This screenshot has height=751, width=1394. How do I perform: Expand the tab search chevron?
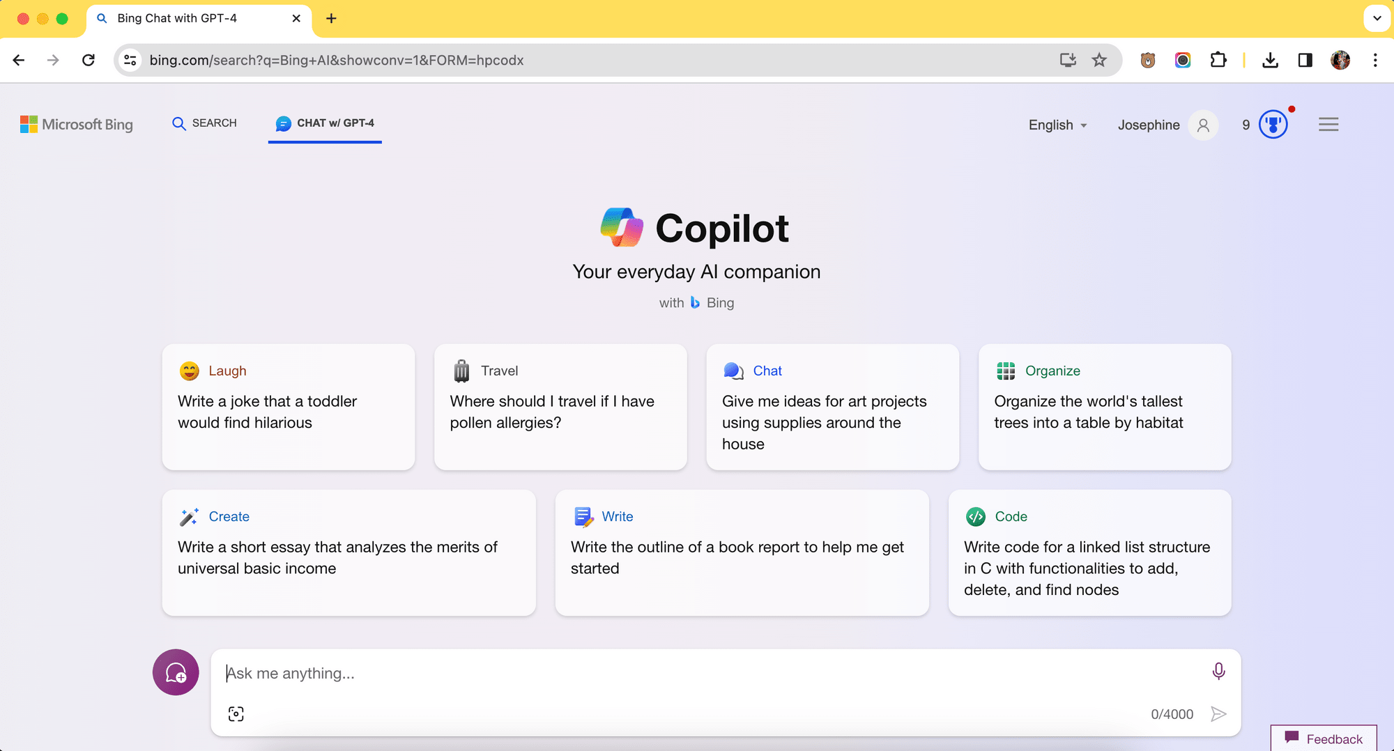[x=1377, y=18]
